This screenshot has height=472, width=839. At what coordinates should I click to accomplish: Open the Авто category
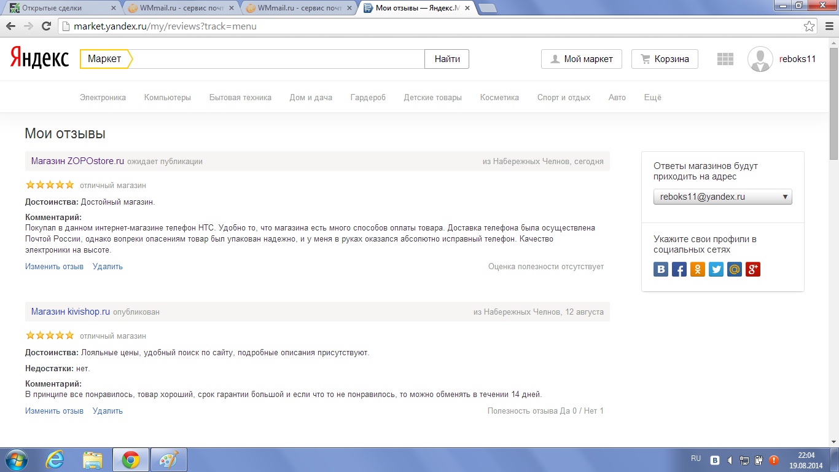pyautogui.click(x=617, y=97)
